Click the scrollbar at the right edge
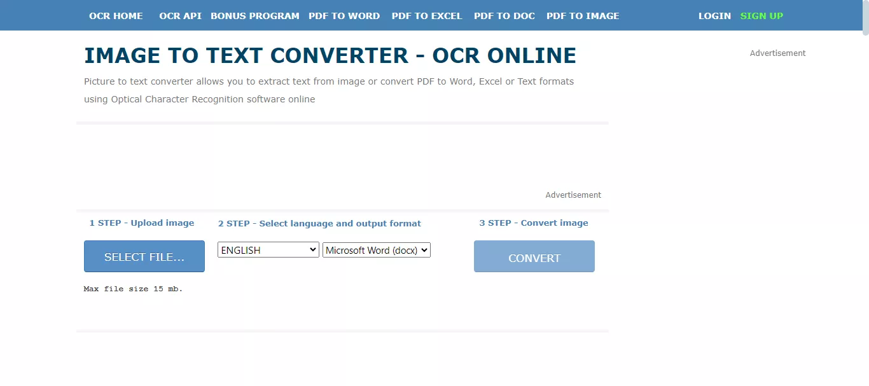 (865, 19)
